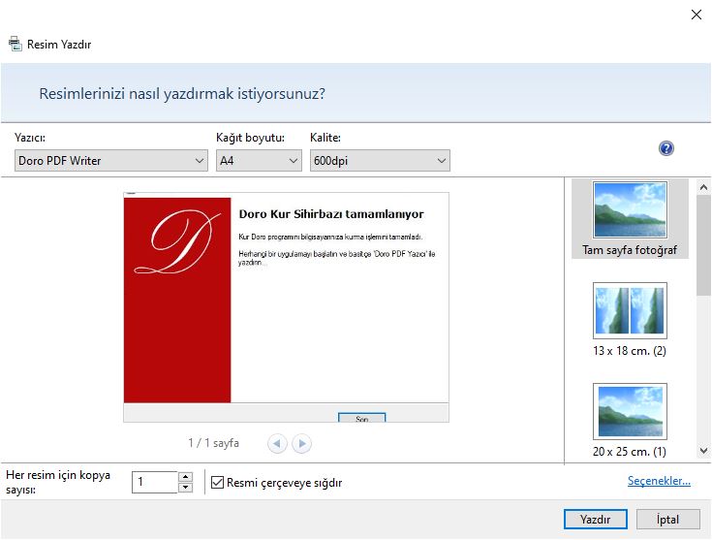The height and width of the screenshot is (540, 712).
Task: Decrease the copy count with the down arrow
Action: tap(185, 488)
